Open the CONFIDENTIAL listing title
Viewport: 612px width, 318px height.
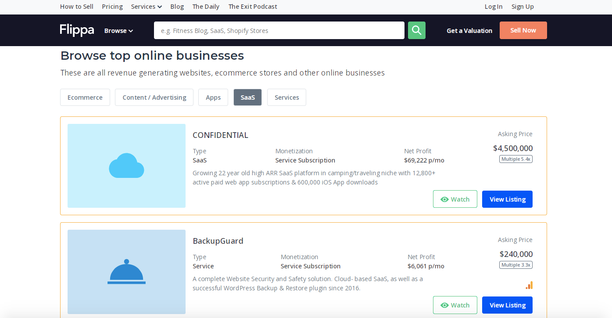[221, 135]
